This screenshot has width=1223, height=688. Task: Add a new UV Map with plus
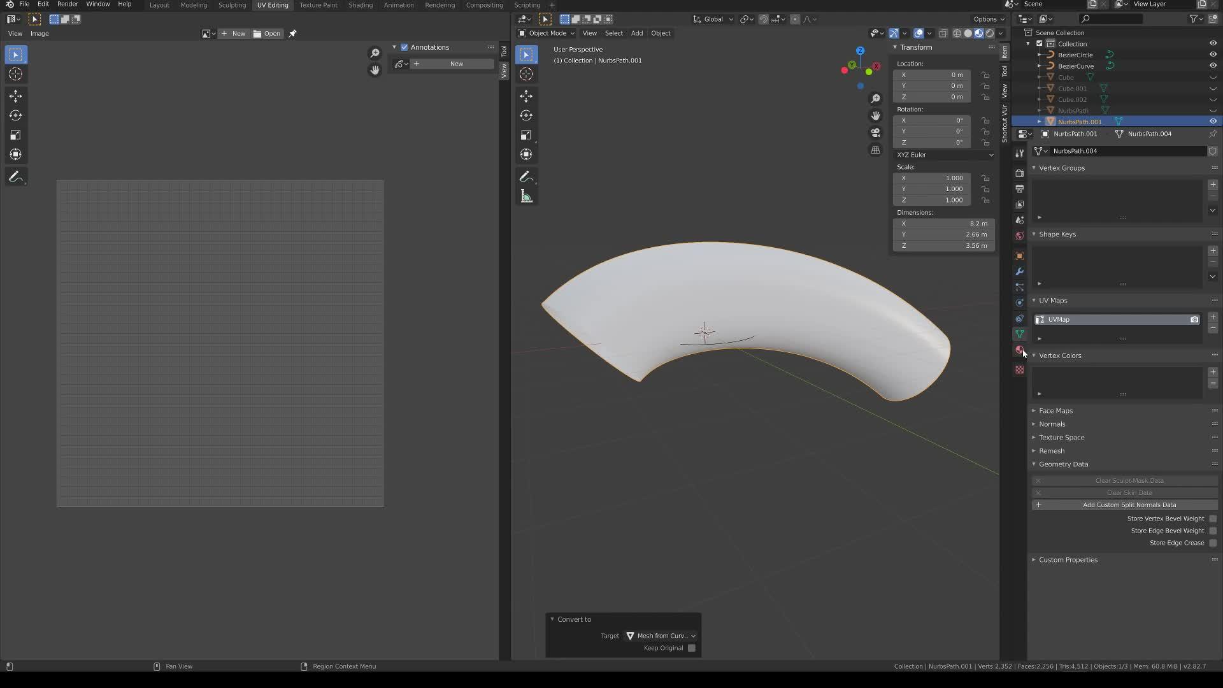coord(1213,317)
